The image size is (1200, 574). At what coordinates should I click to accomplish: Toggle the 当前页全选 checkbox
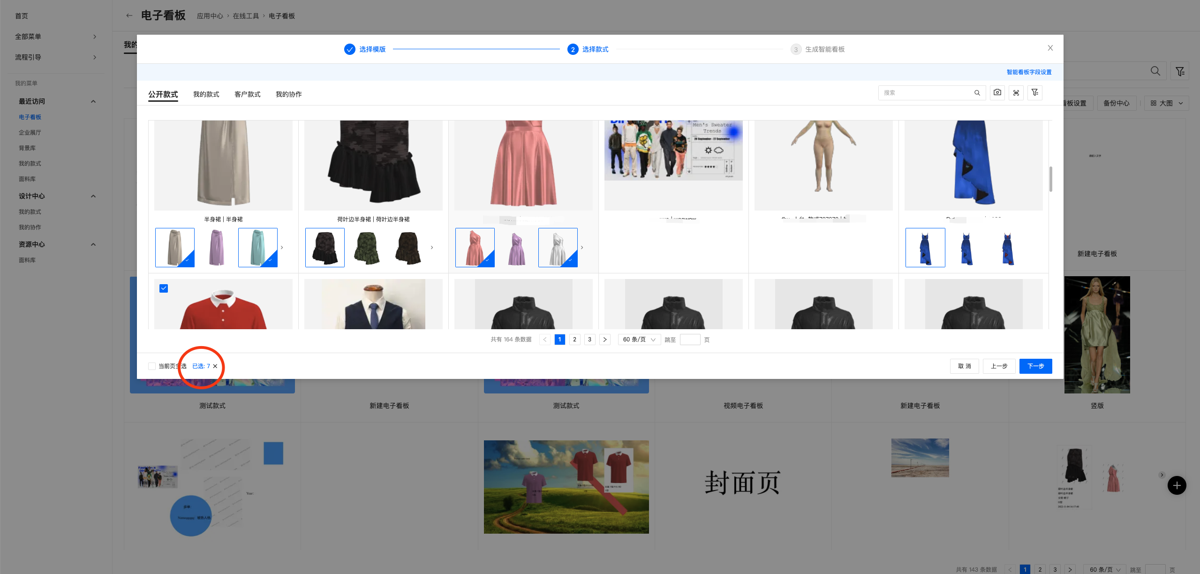[152, 366]
